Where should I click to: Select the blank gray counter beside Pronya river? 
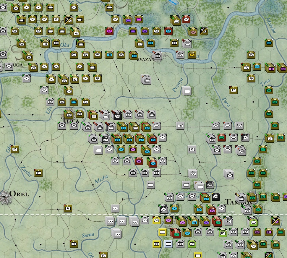coord(187,91)
